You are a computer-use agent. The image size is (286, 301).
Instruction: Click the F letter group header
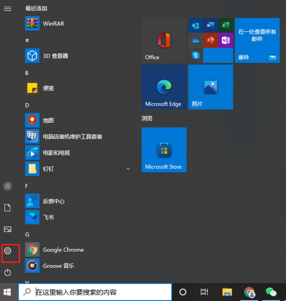coord(26,186)
